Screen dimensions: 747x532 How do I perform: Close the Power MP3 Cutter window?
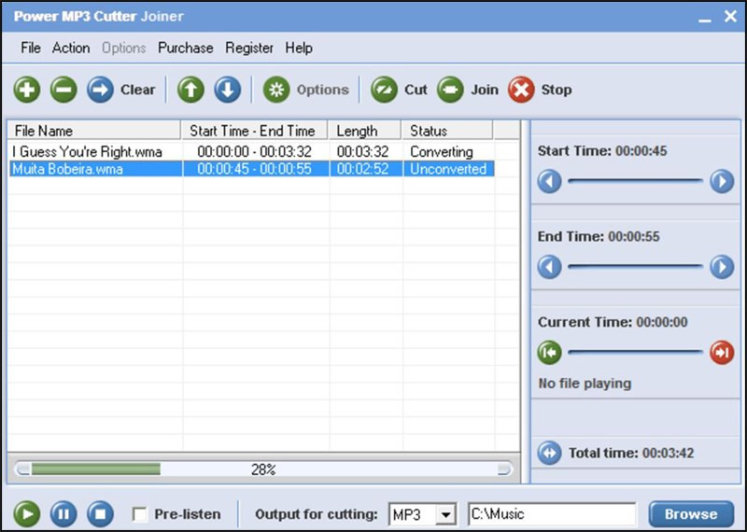[730, 17]
